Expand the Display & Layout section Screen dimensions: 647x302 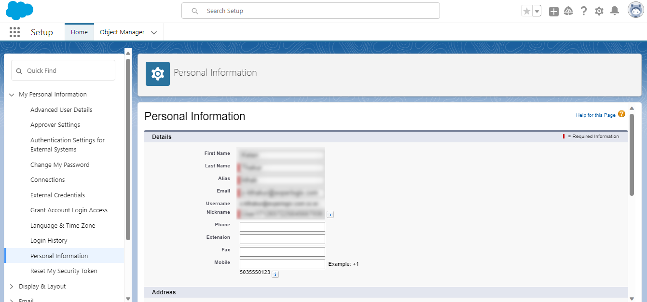point(12,287)
